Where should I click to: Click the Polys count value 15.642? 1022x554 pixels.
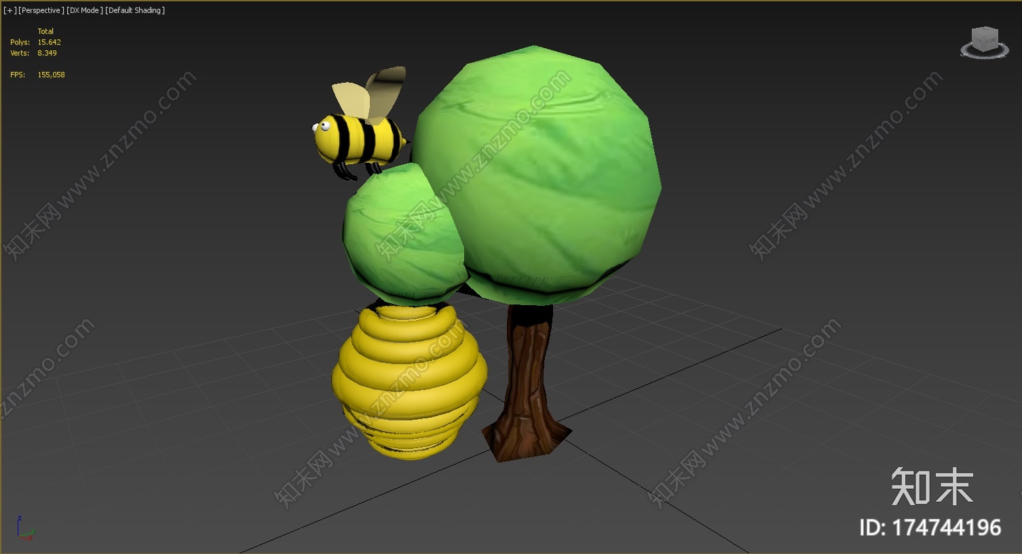(x=49, y=42)
